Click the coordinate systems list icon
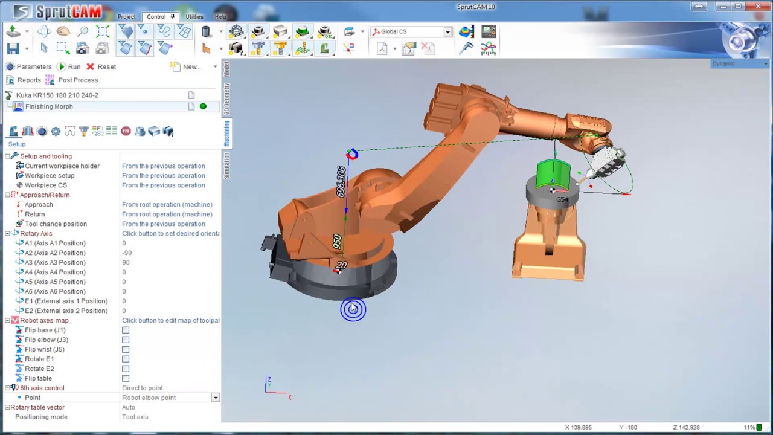Viewport: 773px width, 435px height. tap(409, 48)
